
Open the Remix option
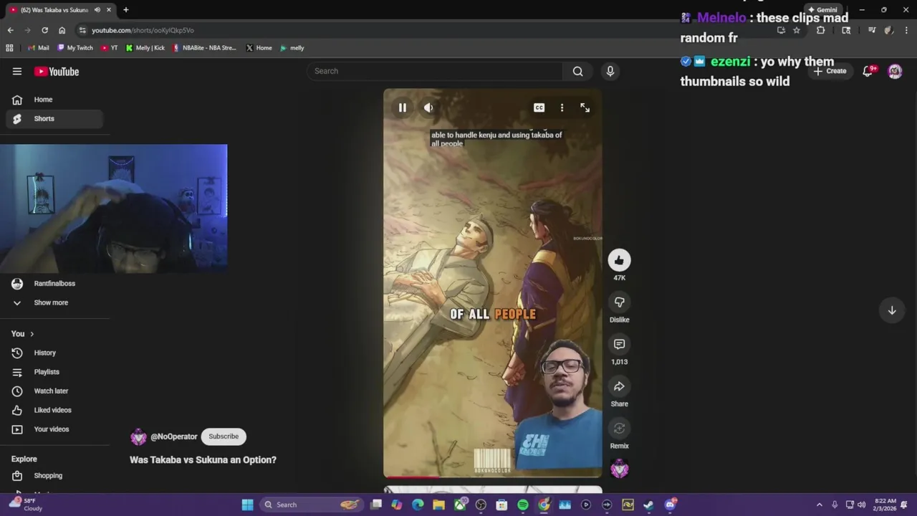click(620, 429)
